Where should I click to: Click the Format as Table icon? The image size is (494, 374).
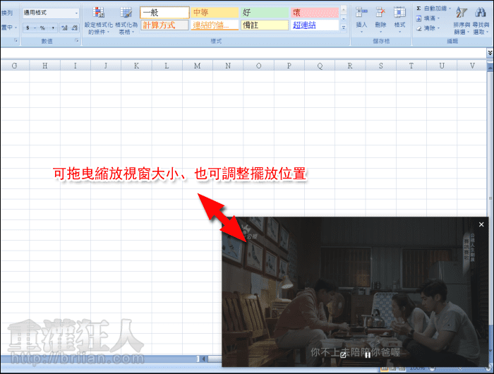pos(126,19)
